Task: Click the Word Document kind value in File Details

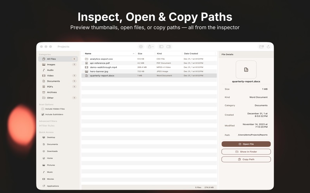Action: click(258, 97)
